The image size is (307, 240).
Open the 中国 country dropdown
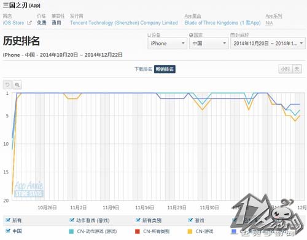pyautogui.click(x=209, y=43)
